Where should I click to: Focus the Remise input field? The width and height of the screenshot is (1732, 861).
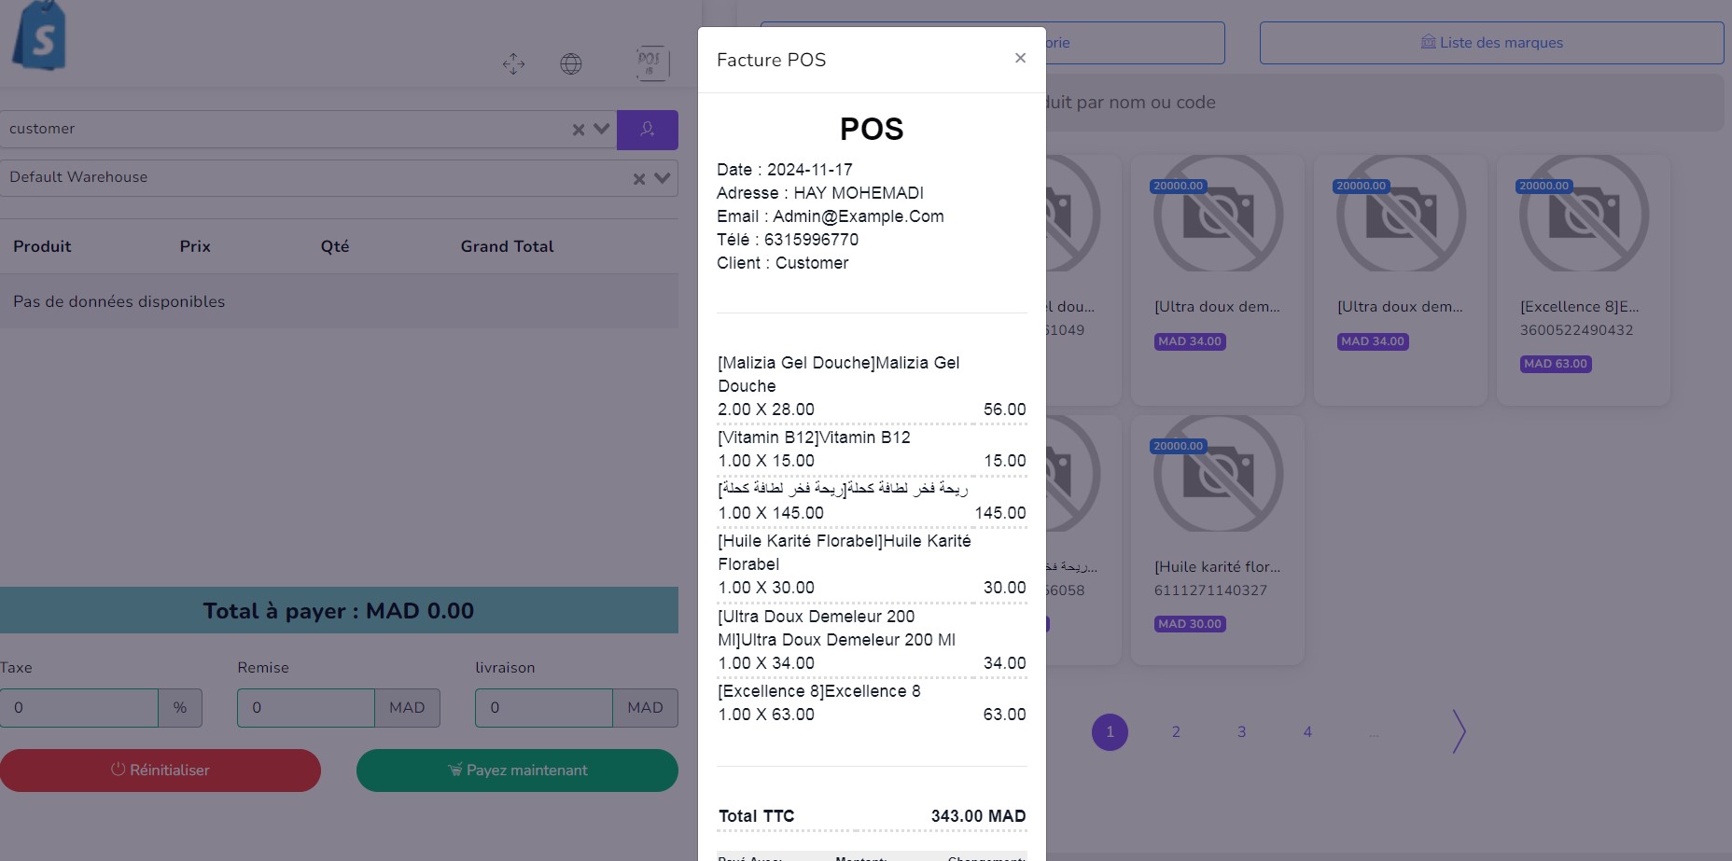(306, 708)
